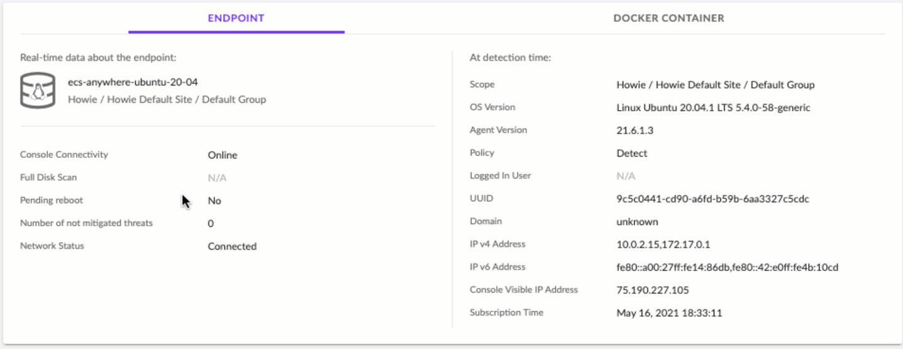Click the Pending reboot No value
This screenshot has height=349, width=903.
[x=214, y=201]
